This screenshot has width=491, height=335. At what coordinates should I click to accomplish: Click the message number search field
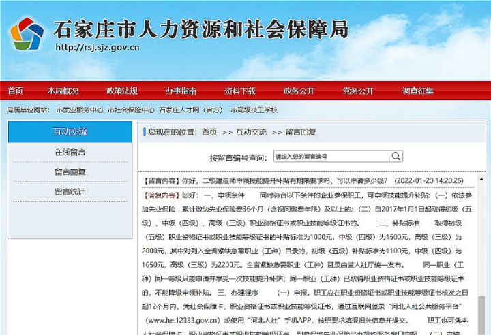pyautogui.click(x=331, y=157)
